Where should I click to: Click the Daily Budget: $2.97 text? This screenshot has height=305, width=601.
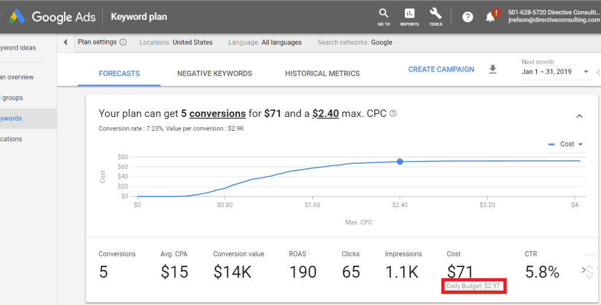pos(474,286)
